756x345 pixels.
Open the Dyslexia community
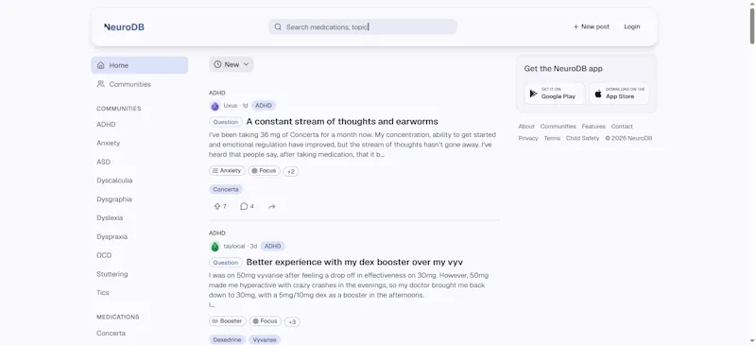(x=110, y=218)
